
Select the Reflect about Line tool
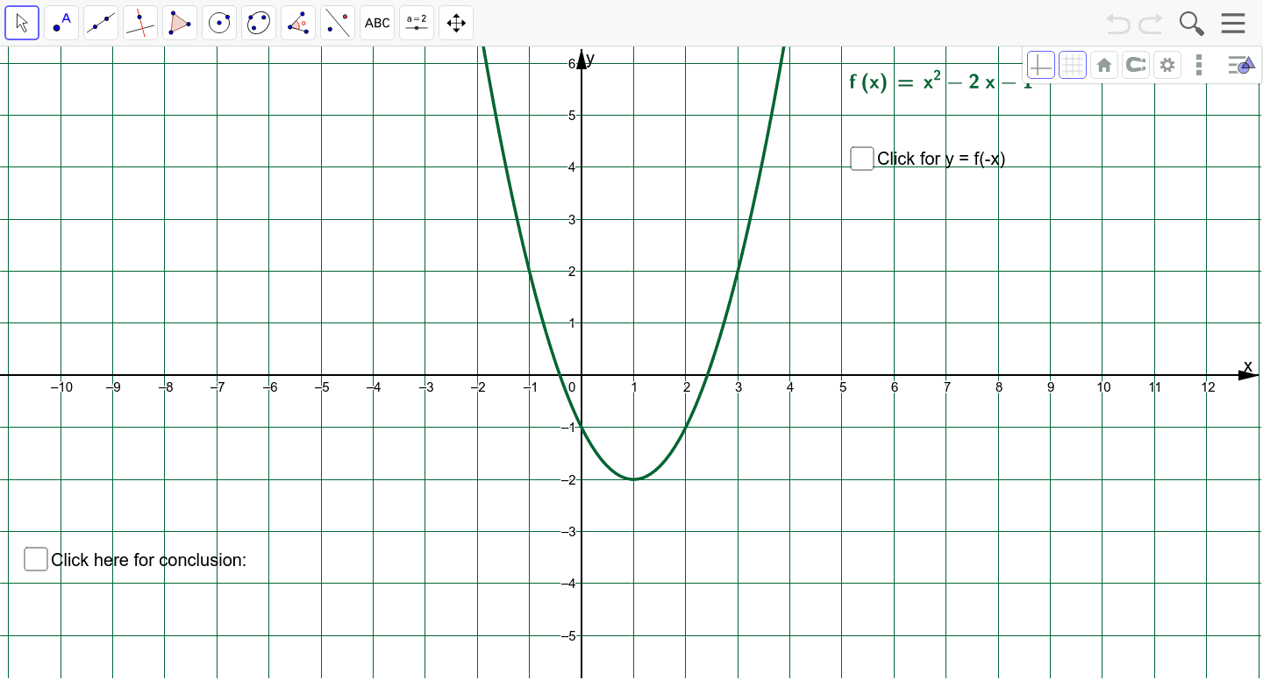coord(338,23)
